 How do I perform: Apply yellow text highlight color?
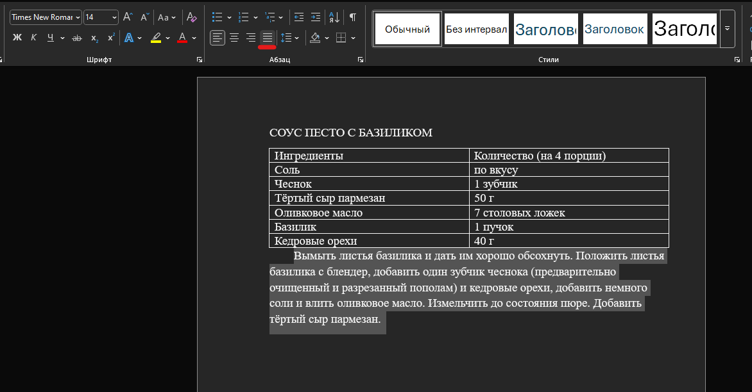156,37
